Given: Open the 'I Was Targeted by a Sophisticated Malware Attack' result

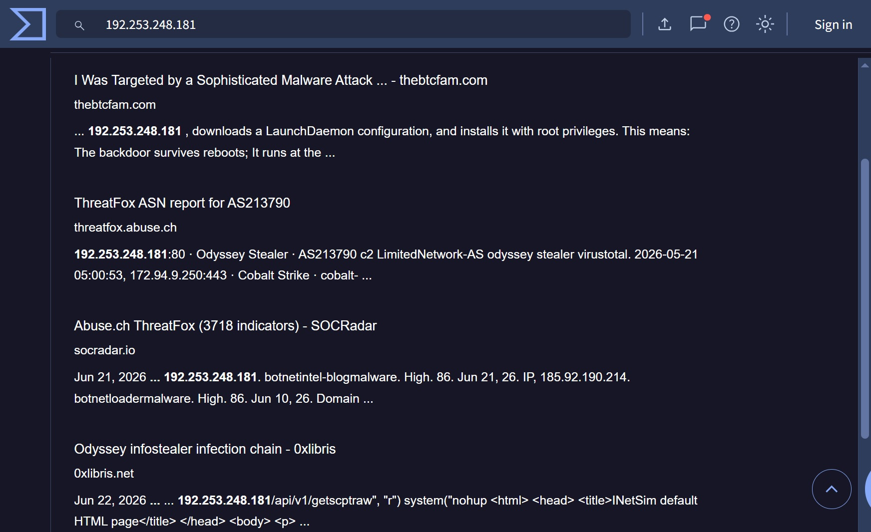Looking at the screenshot, I should [281, 80].
